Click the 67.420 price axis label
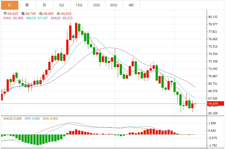The image size is (226, 149). pos(213,98)
